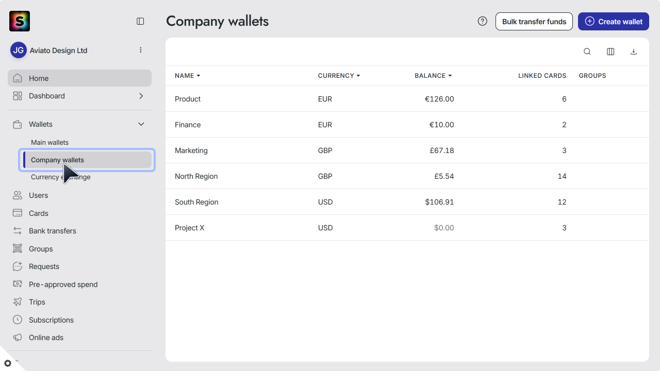Click the Create wallet button

(x=614, y=21)
